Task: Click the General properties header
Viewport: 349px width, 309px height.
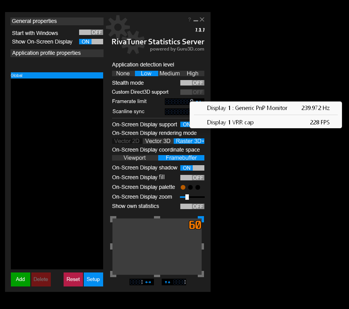Action: [57, 21]
